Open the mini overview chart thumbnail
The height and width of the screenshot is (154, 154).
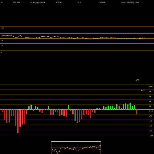76,148
